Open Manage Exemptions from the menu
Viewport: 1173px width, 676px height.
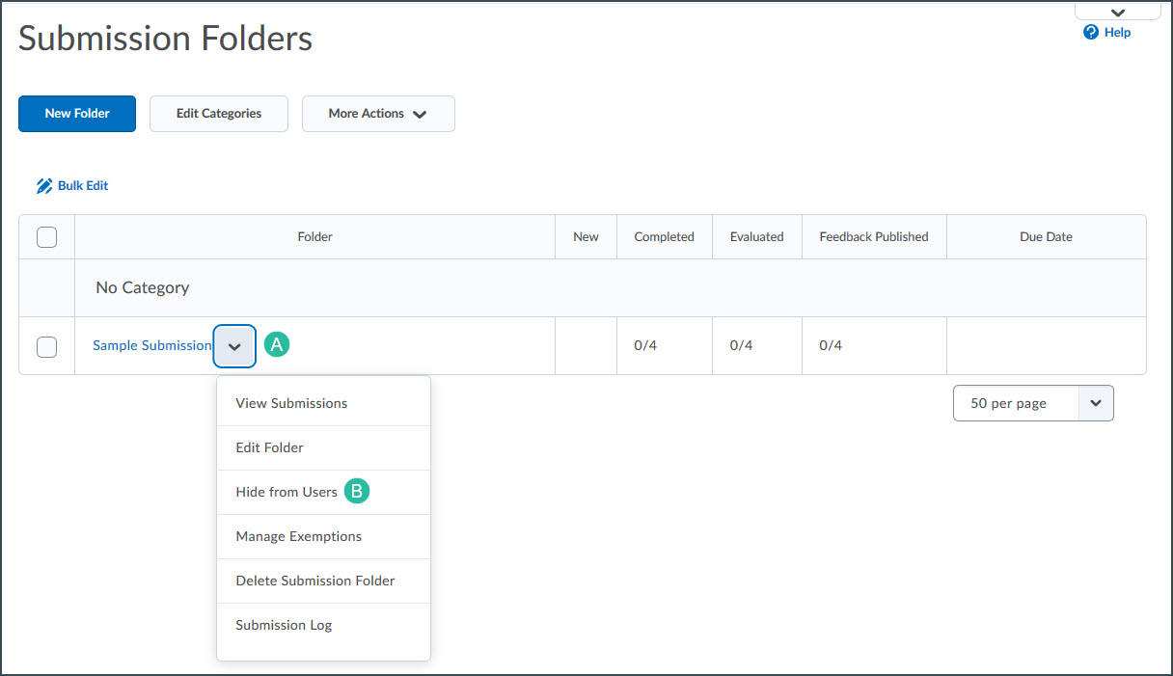pos(298,535)
